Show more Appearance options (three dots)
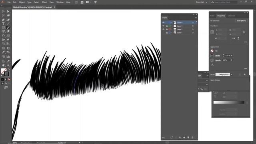The width and height of the screenshot is (256, 144). click(245, 68)
